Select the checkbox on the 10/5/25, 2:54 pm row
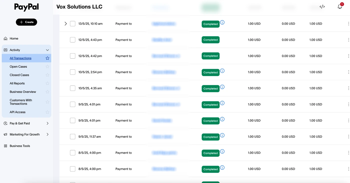Image resolution: width=350 pixels, height=183 pixels. point(72,72)
